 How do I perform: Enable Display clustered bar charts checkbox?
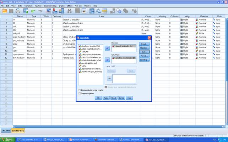80,90
